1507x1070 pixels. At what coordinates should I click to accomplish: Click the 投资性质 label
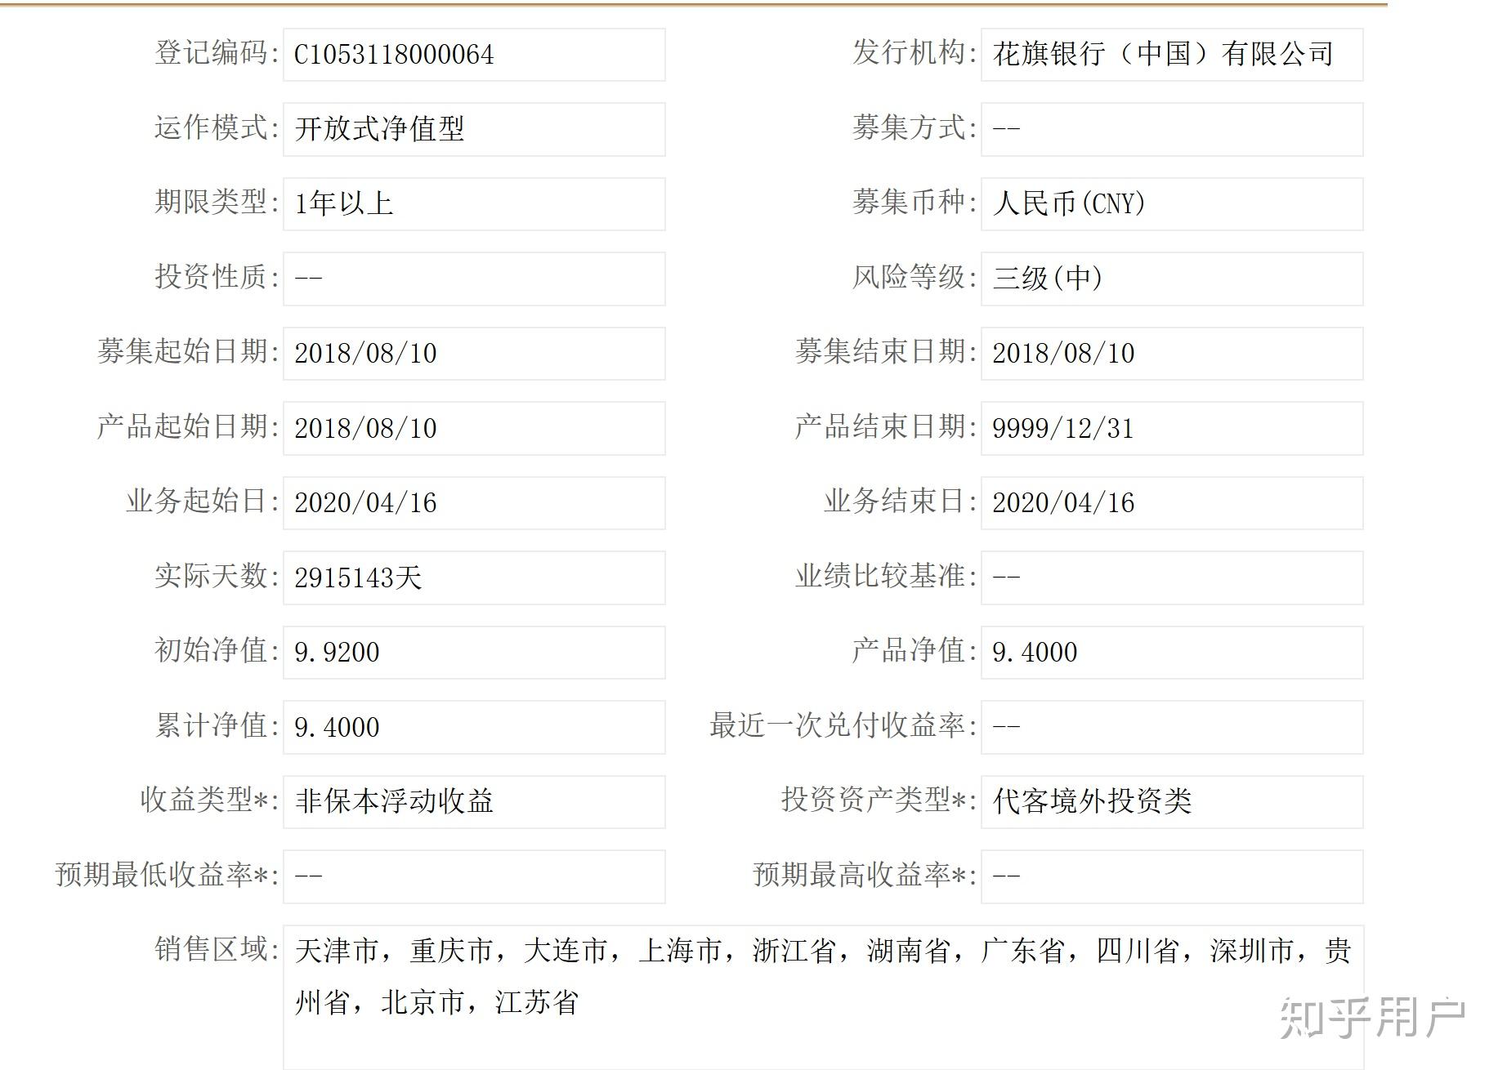(x=217, y=277)
